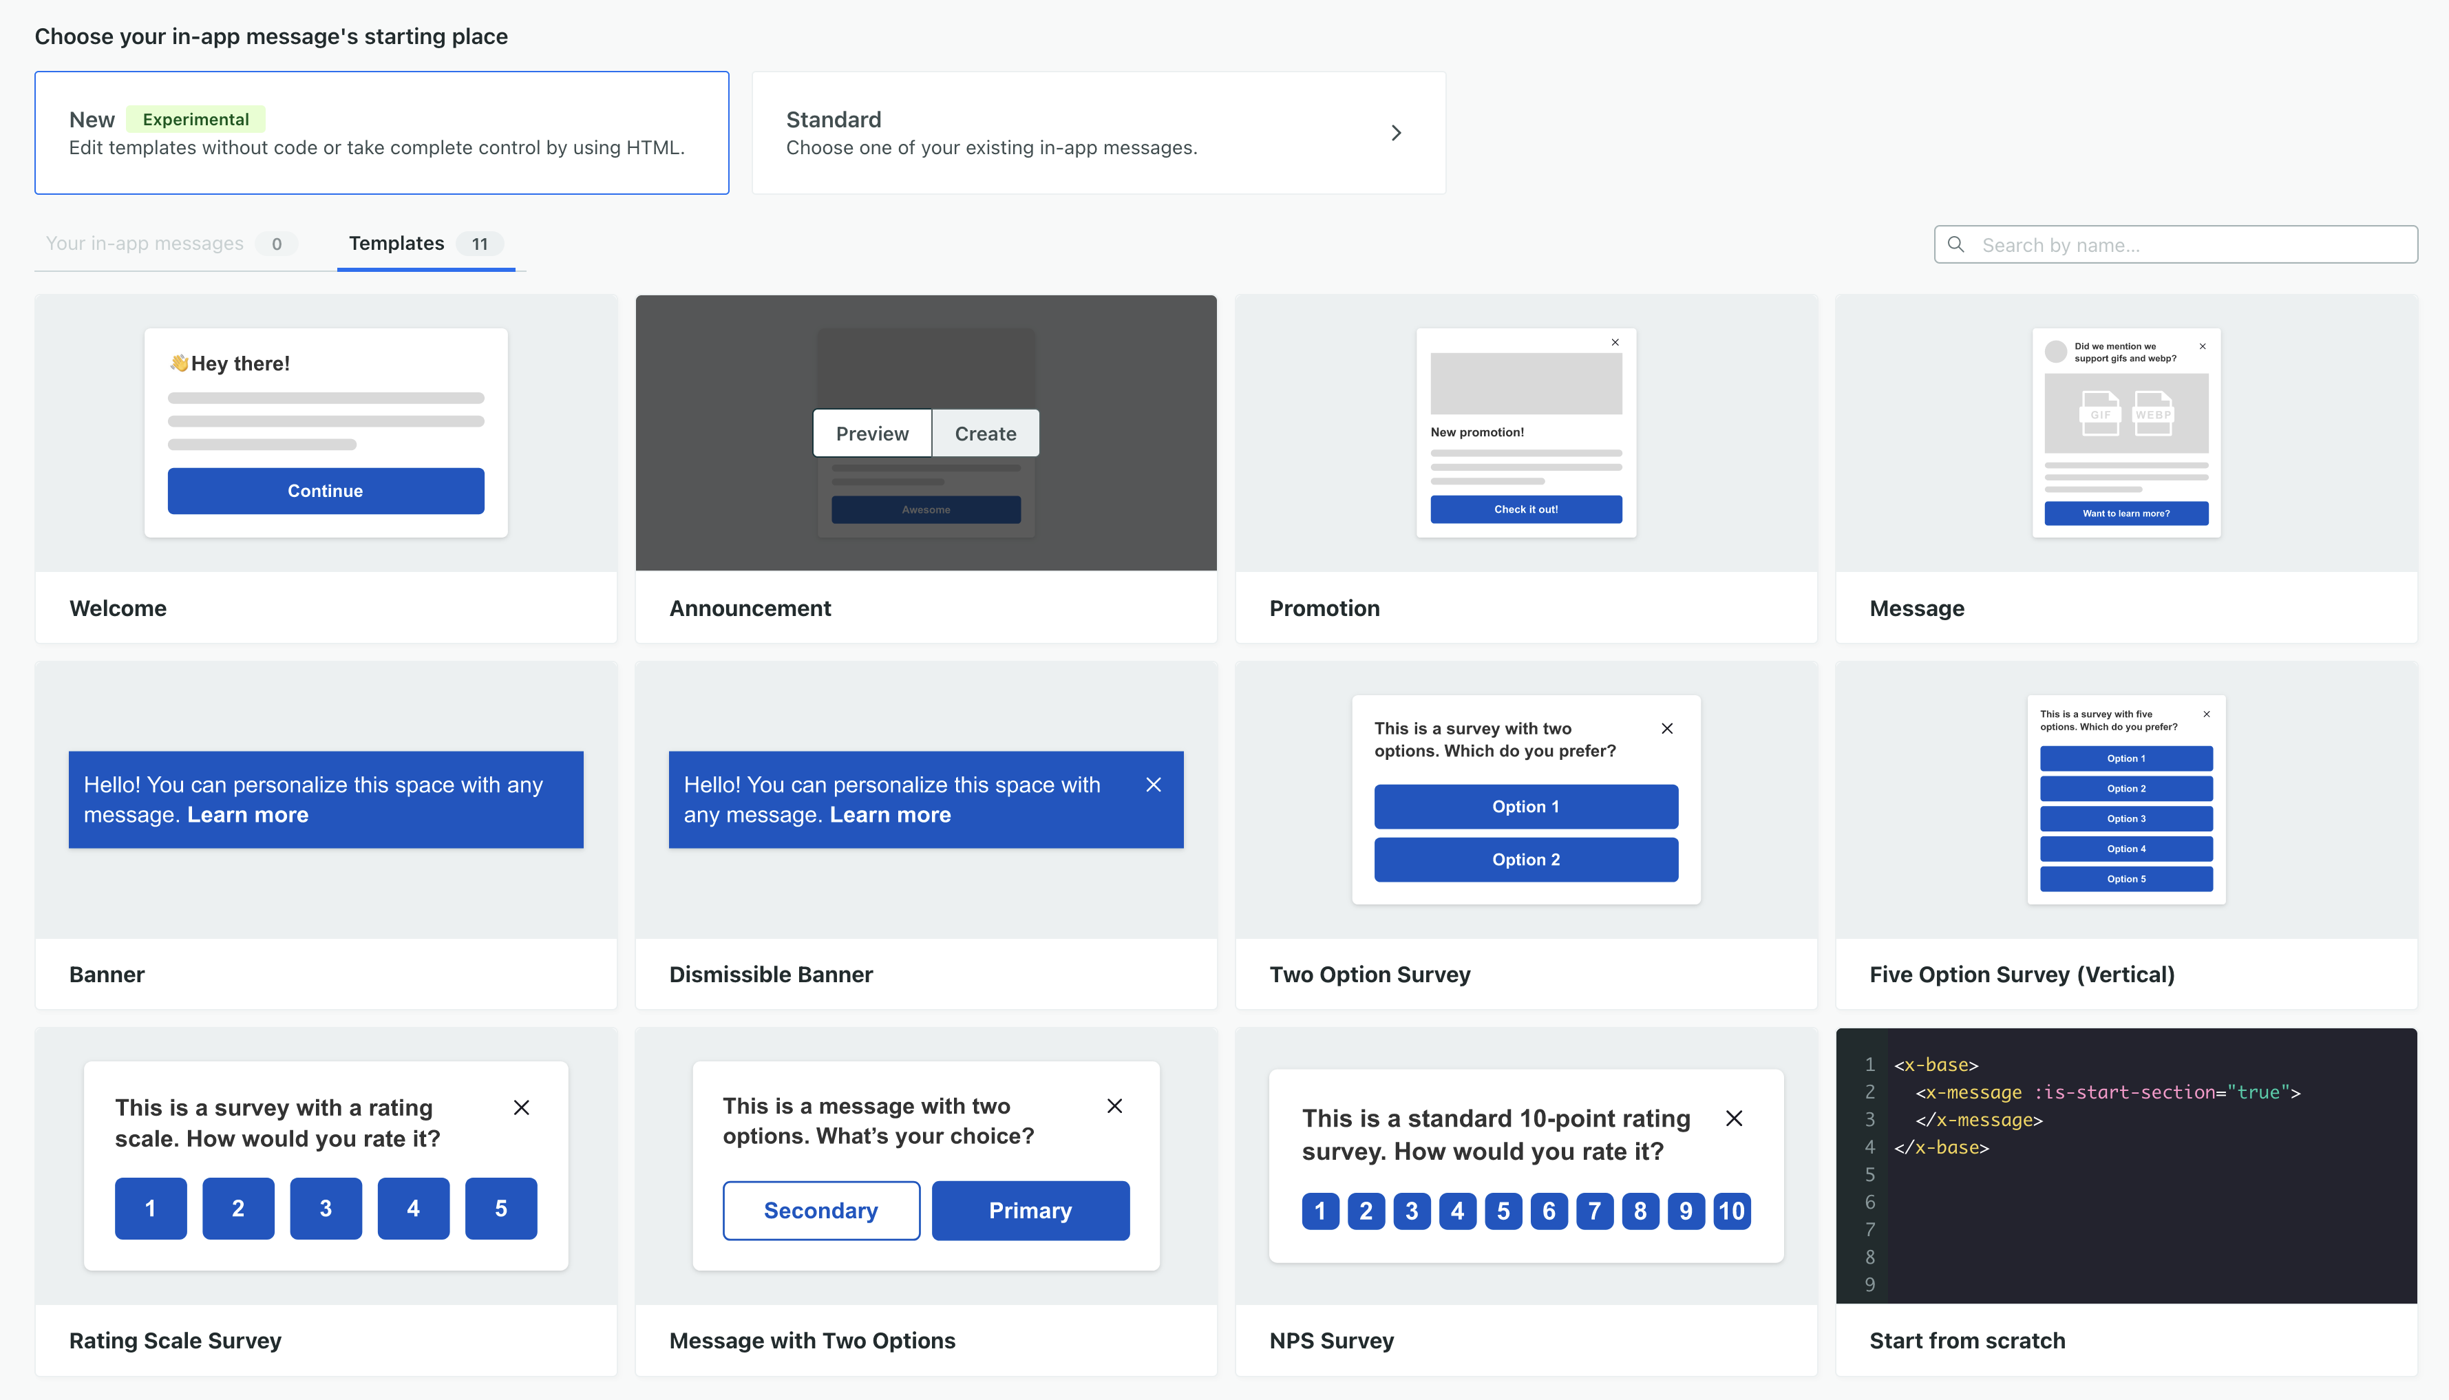Image resolution: width=2449 pixels, height=1400 pixels.
Task: Open the Rating Scale Survey card title
Action: coord(175,1341)
